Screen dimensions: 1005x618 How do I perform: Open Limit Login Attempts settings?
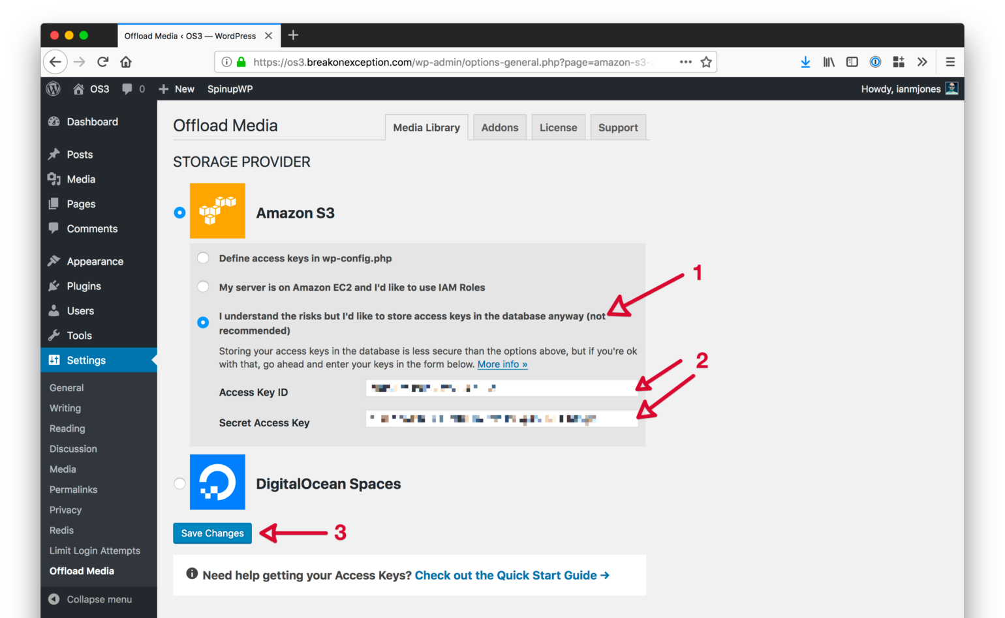point(95,551)
